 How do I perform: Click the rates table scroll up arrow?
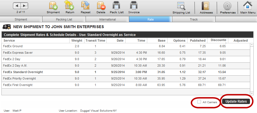pyautogui.click(x=252, y=45)
